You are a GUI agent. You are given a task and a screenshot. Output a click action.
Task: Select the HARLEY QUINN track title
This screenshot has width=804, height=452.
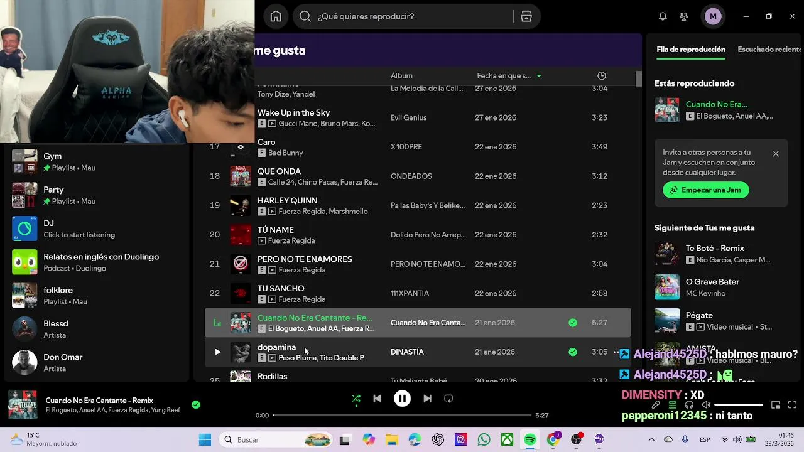click(x=287, y=201)
